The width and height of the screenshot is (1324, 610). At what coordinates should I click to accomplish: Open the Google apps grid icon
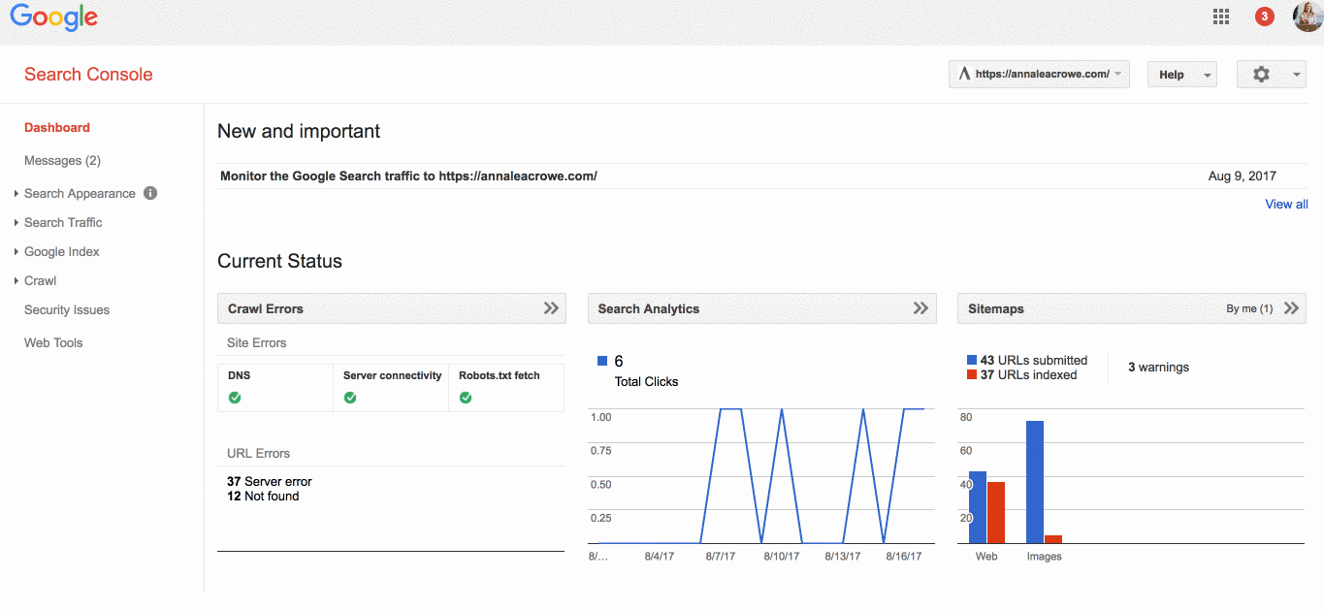[x=1221, y=16]
